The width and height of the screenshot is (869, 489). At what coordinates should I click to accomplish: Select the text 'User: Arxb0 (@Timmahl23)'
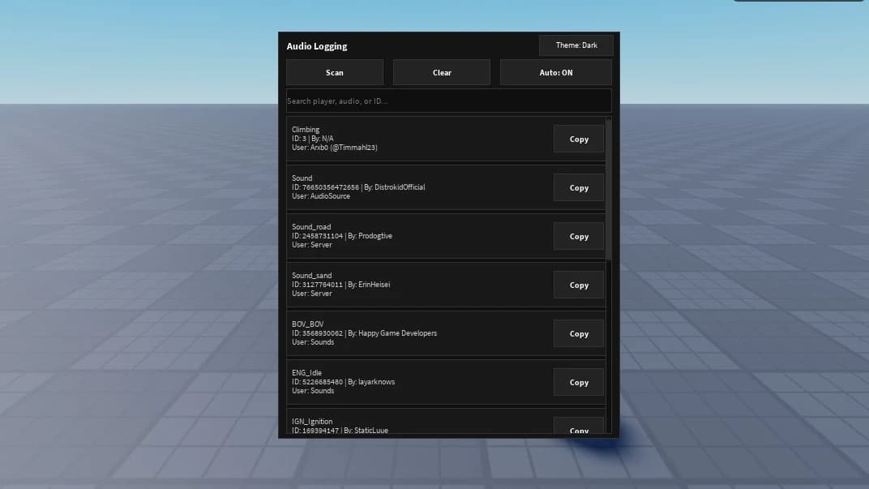coord(334,148)
